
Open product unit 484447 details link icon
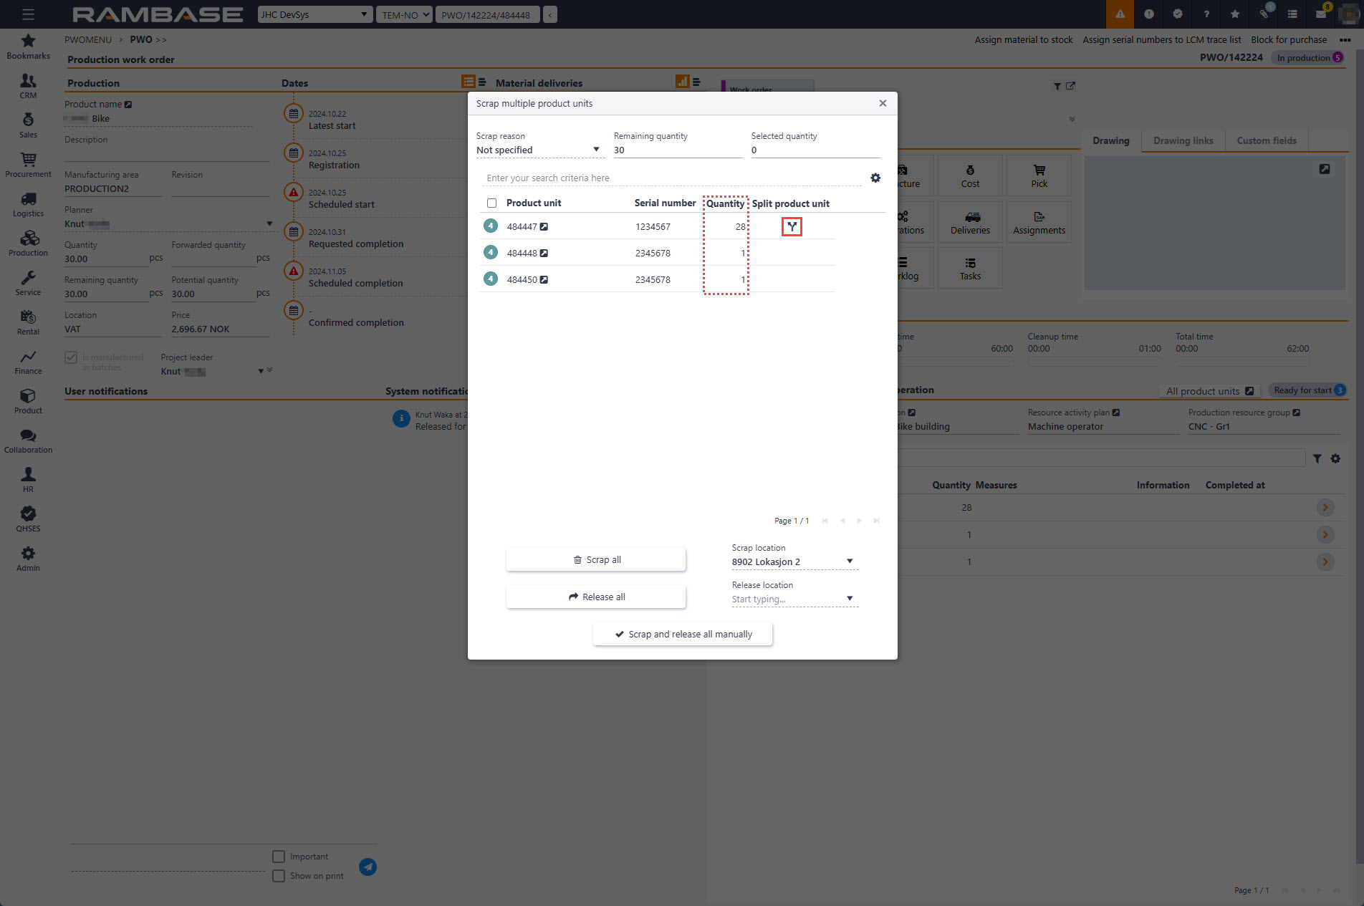pos(544,227)
